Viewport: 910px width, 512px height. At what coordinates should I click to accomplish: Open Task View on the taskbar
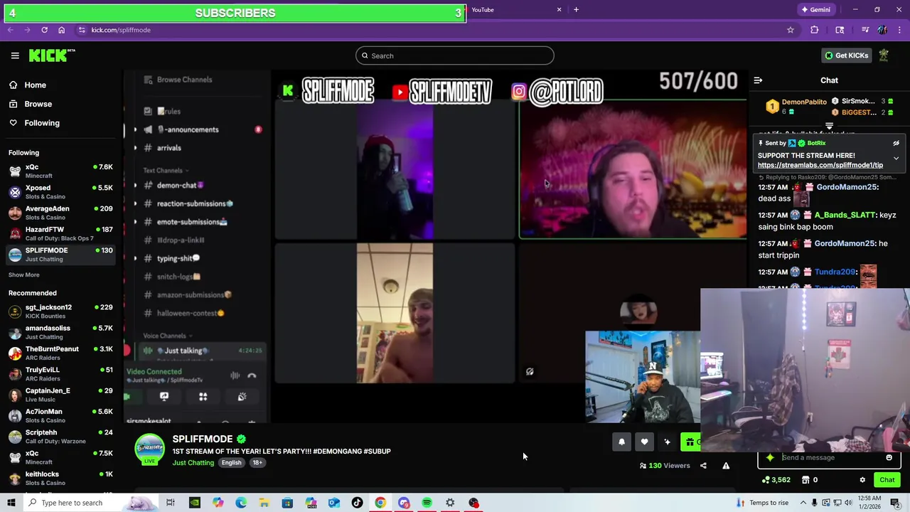(170, 503)
